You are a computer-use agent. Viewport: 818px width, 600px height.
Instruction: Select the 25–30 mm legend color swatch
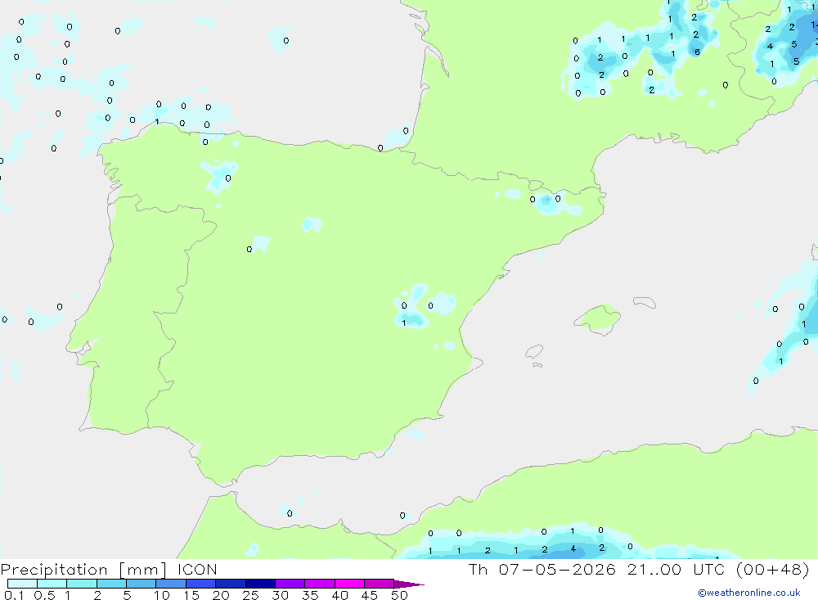pyautogui.click(x=260, y=584)
